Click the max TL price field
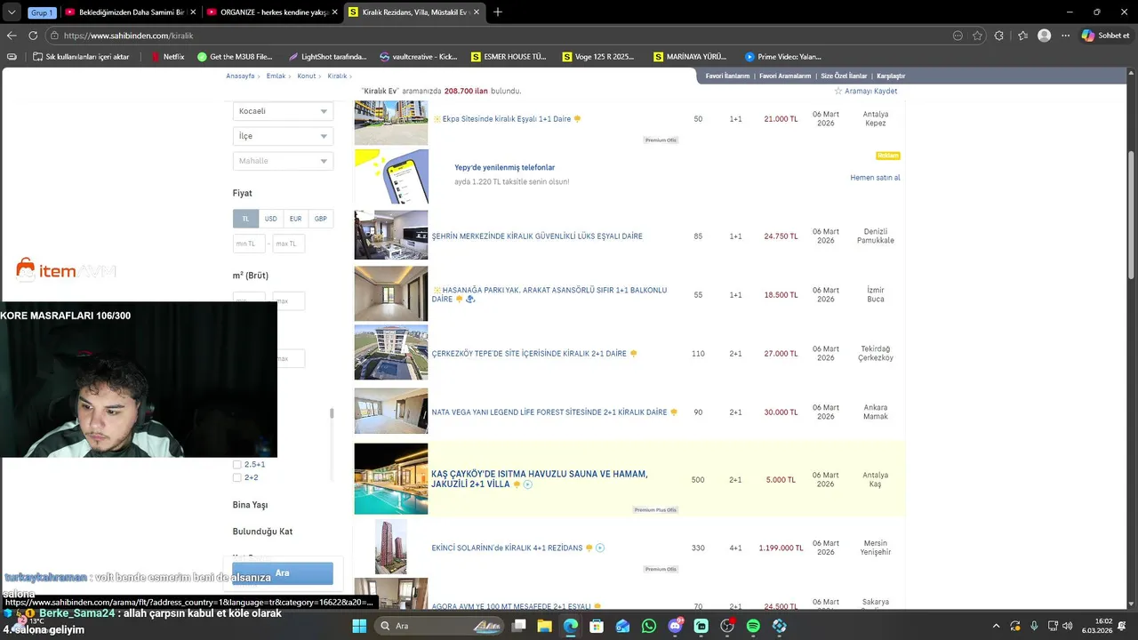 (x=288, y=244)
